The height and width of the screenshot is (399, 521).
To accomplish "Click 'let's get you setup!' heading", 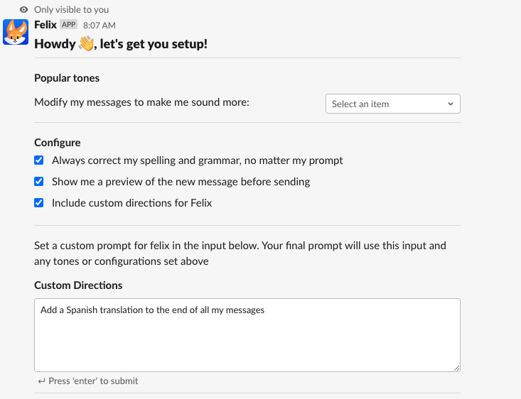I will pyautogui.click(x=154, y=44).
